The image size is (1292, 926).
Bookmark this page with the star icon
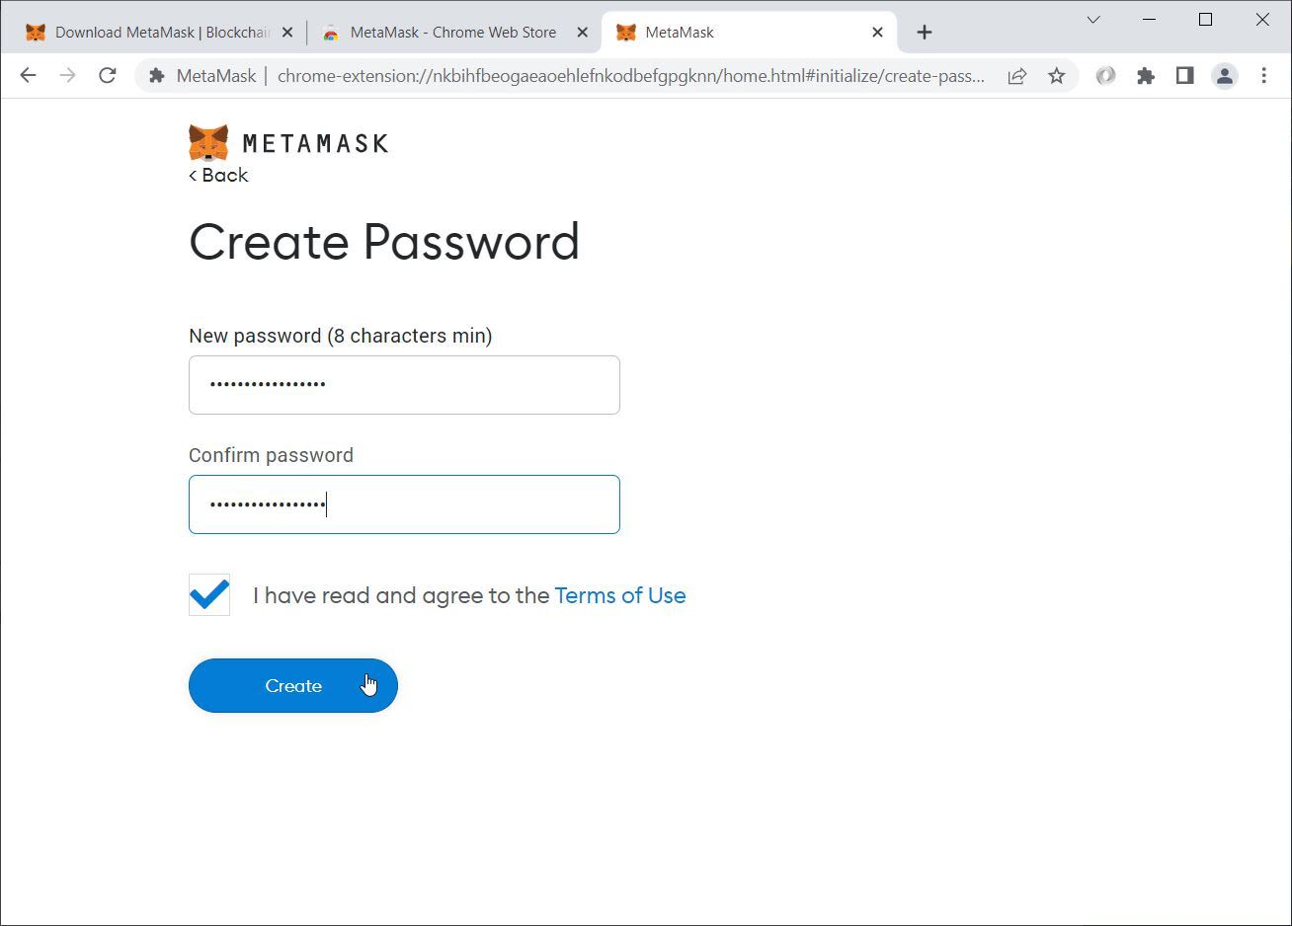point(1057,76)
